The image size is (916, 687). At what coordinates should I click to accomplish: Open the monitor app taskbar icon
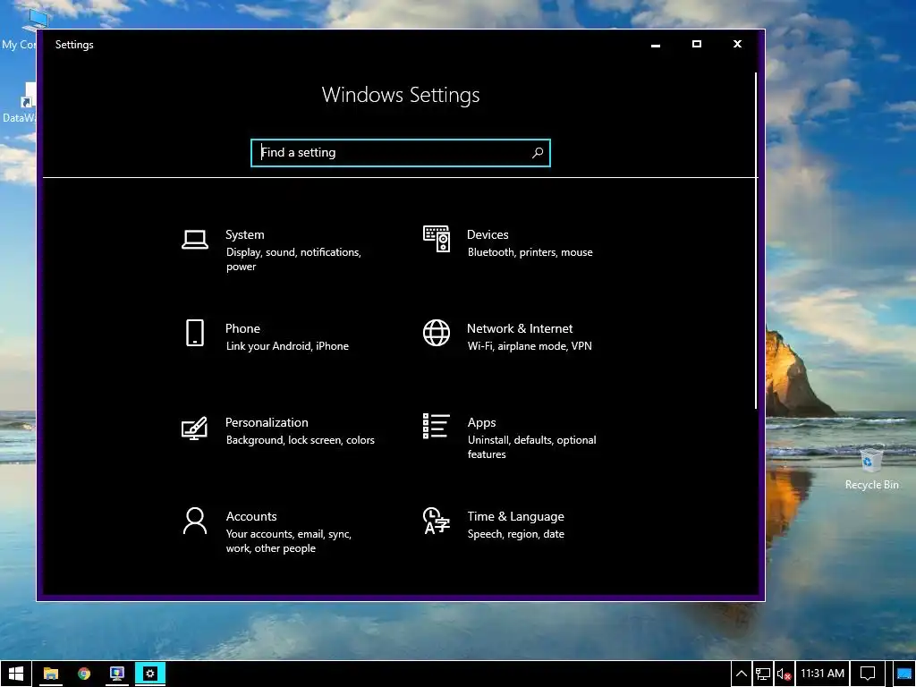coord(117,674)
